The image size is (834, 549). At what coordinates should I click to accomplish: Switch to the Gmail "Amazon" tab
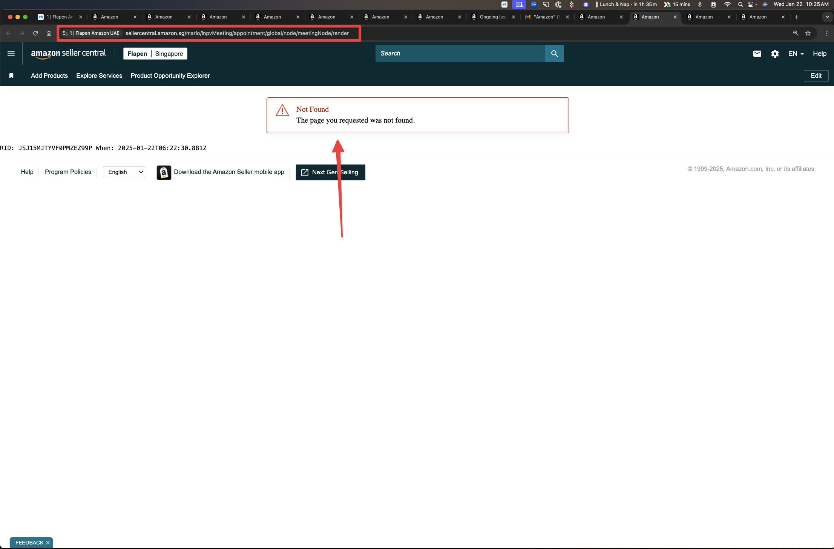[x=547, y=17]
